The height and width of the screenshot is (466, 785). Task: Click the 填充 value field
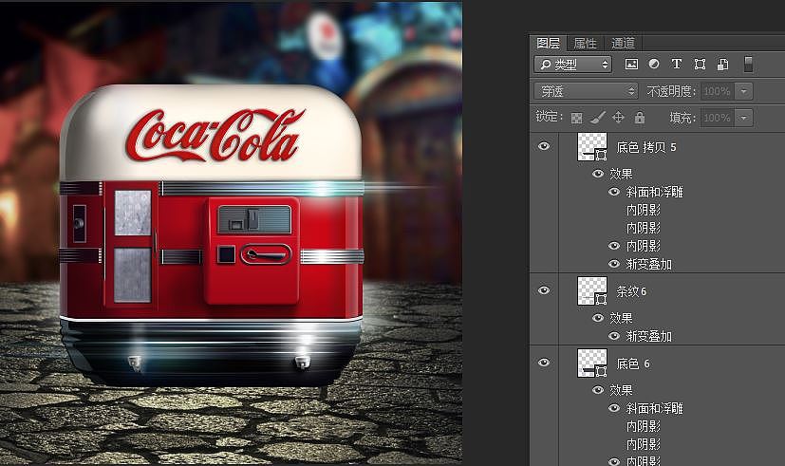tap(717, 118)
